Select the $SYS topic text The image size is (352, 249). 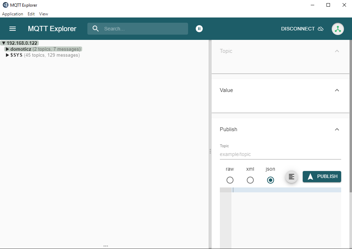coord(16,55)
